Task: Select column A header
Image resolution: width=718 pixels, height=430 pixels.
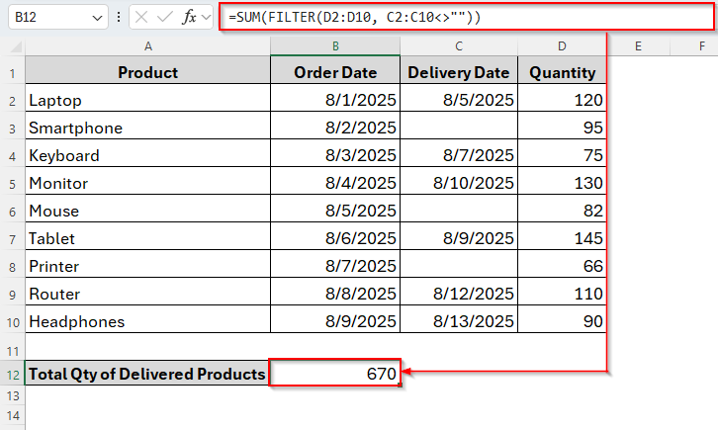Action: [x=147, y=45]
